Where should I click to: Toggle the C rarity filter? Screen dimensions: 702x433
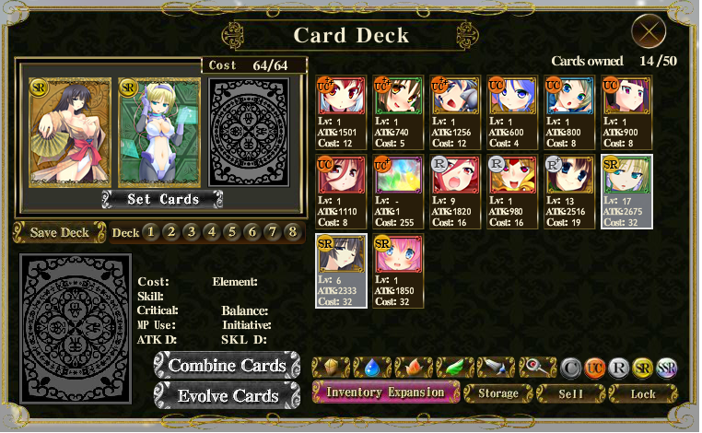pyautogui.click(x=571, y=369)
